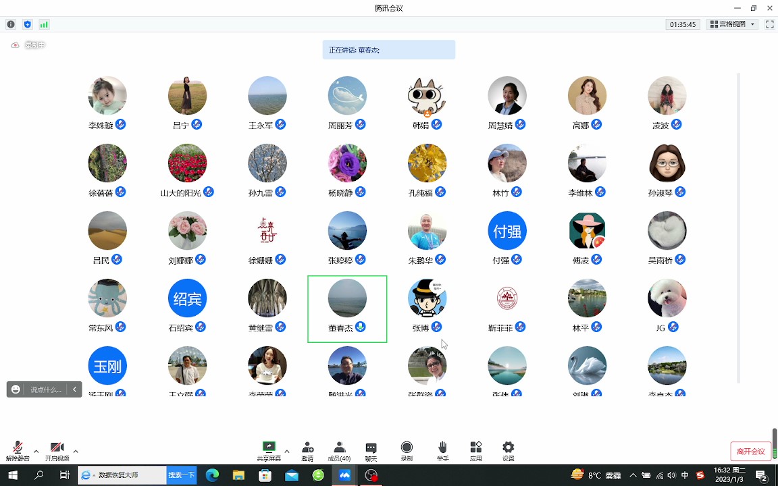Click the invite (邀请) icon
This screenshot has width=778, height=486.
[x=307, y=450]
